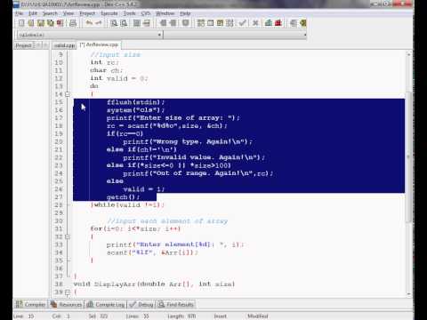Collapse the do-block fold on line 14
This screenshot has height=320, width=427.
tap(68, 94)
